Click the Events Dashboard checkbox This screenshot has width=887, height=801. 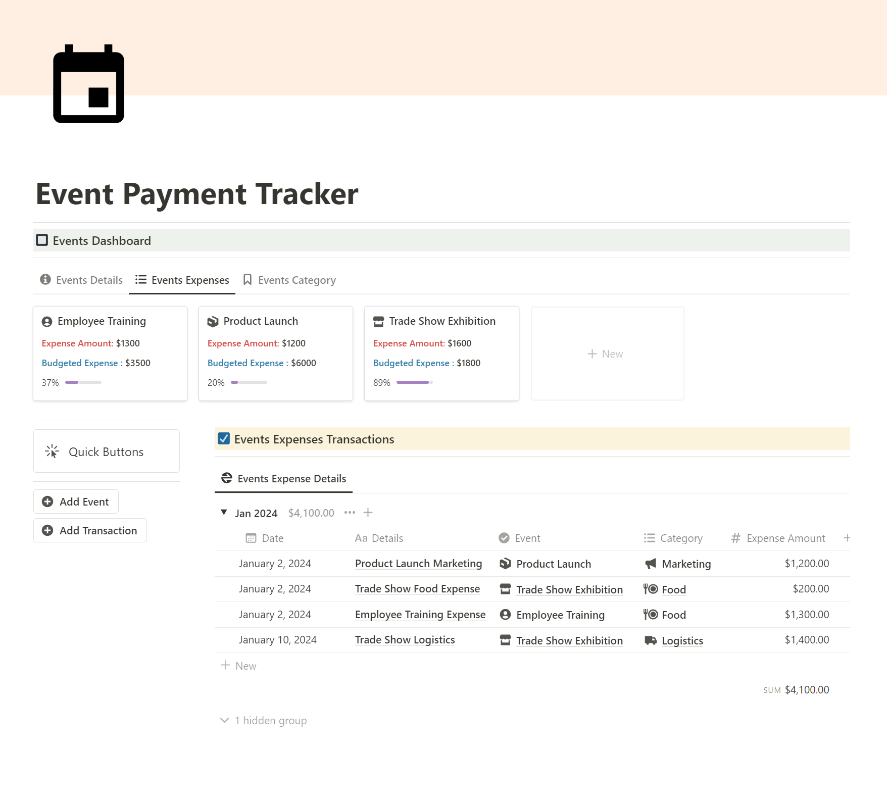point(42,240)
